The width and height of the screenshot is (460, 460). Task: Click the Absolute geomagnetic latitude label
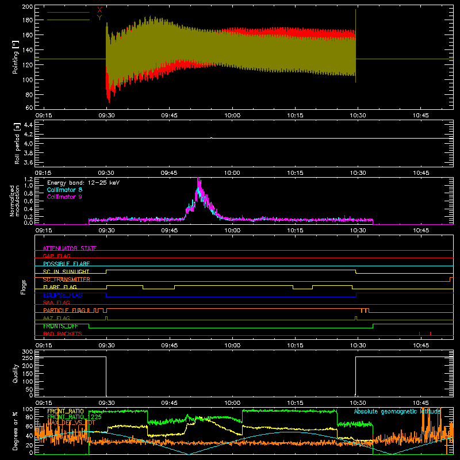coord(397,411)
